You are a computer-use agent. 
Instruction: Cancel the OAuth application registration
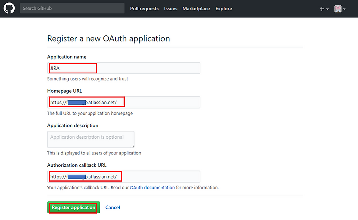(112, 207)
